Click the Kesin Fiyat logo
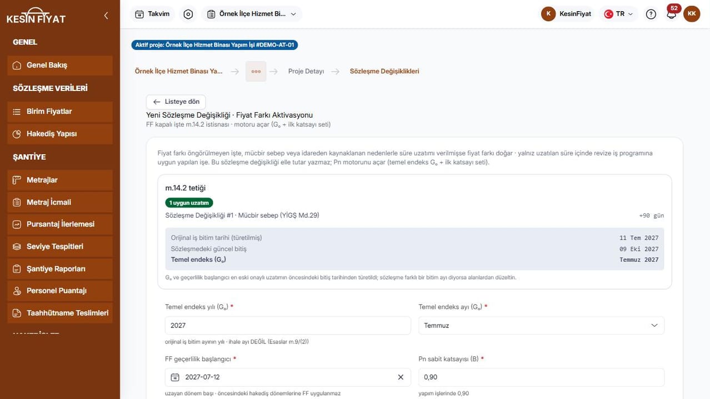Image resolution: width=710 pixels, height=399 pixels. click(36, 16)
